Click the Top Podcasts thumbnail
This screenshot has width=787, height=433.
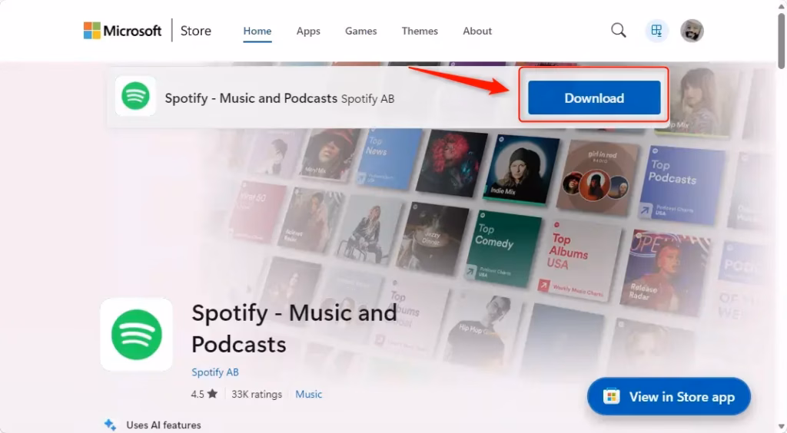681,184
